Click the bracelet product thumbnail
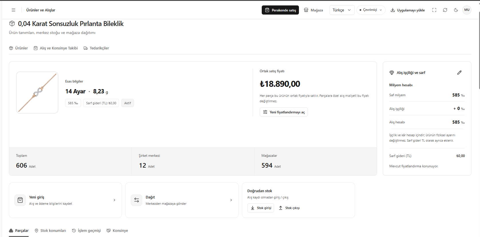 click(37, 93)
